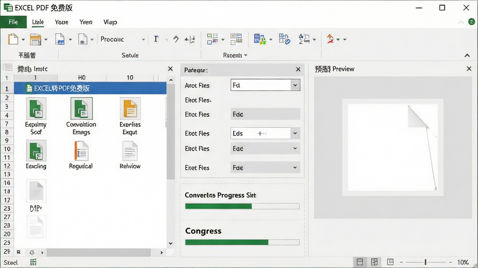Click the Congress progress bar

pyautogui.click(x=242, y=242)
